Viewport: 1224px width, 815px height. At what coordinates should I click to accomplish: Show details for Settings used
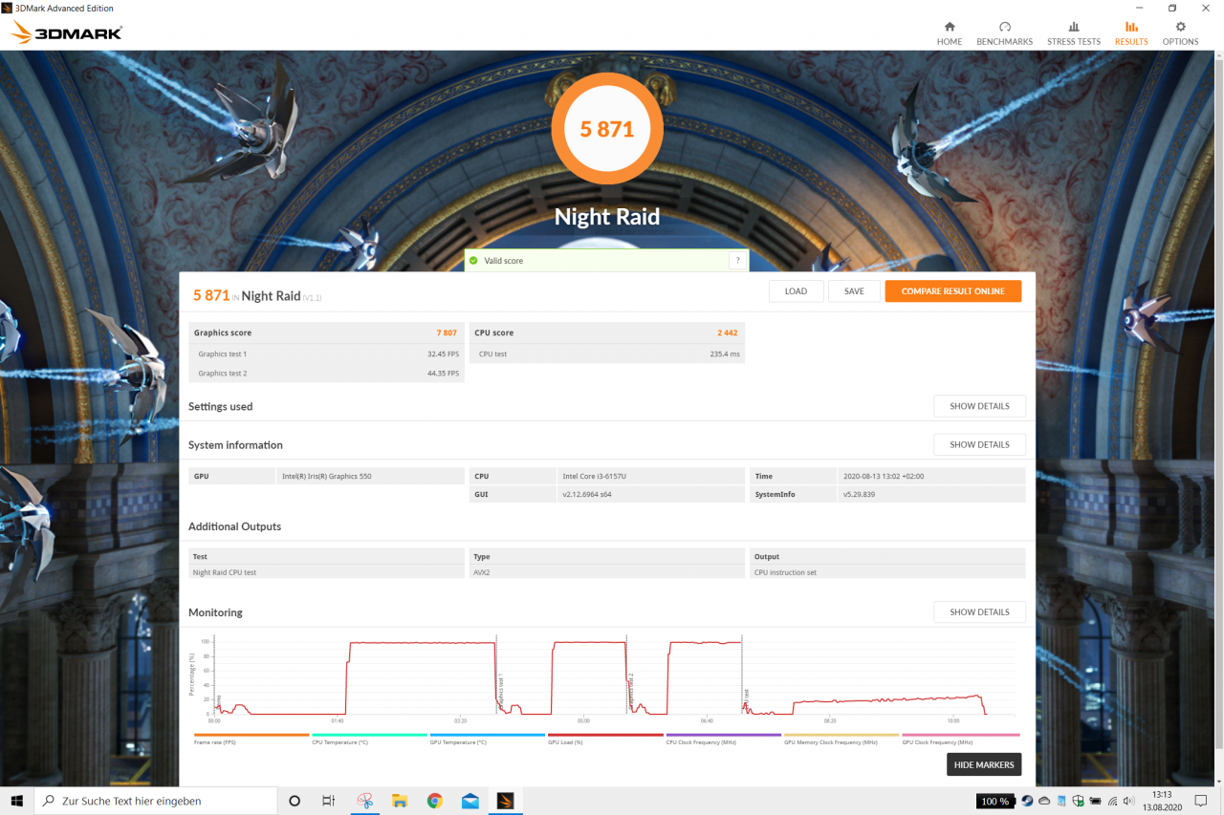tap(979, 406)
